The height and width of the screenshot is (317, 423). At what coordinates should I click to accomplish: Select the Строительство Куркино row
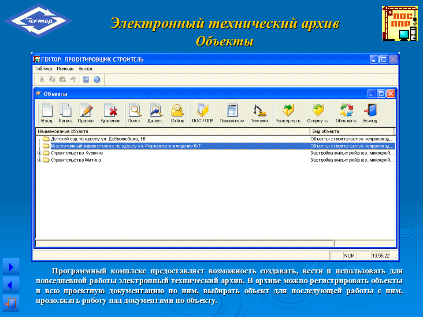pyautogui.click(x=215, y=153)
